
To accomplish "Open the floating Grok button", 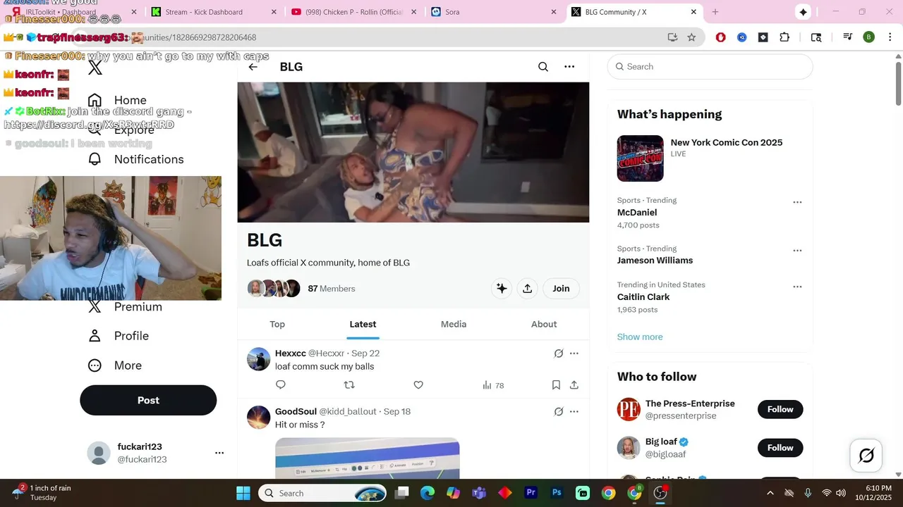I will [x=866, y=456].
